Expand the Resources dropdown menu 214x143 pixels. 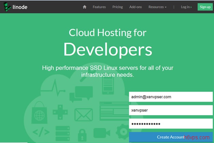coord(157,7)
